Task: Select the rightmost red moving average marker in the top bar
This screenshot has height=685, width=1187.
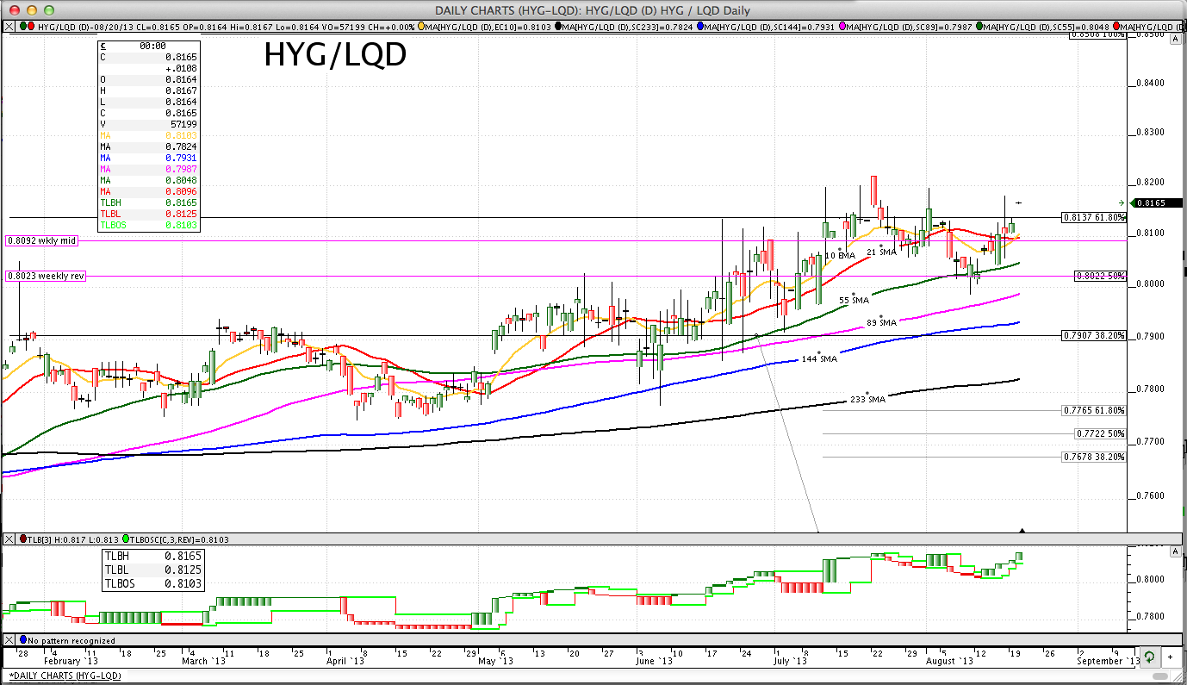Action: coord(1117,28)
